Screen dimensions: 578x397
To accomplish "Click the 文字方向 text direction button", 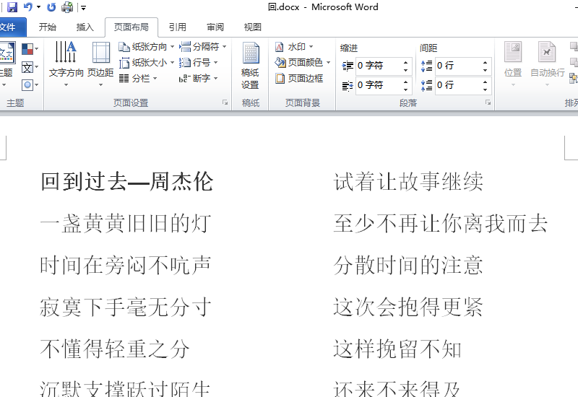I will pos(66,64).
